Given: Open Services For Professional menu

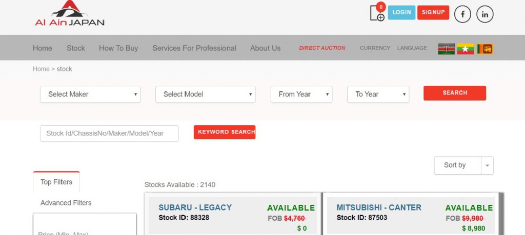Looking at the screenshot, I should [x=194, y=48].
